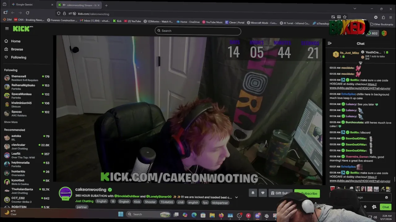
Task: Close the Google Gemini tab
Action: coord(52,5)
